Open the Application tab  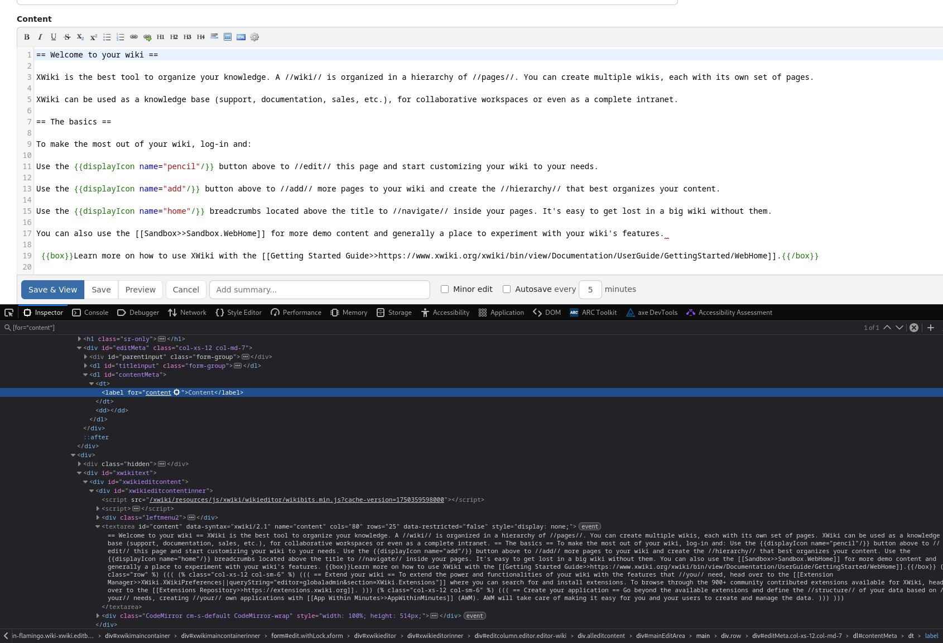point(501,313)
